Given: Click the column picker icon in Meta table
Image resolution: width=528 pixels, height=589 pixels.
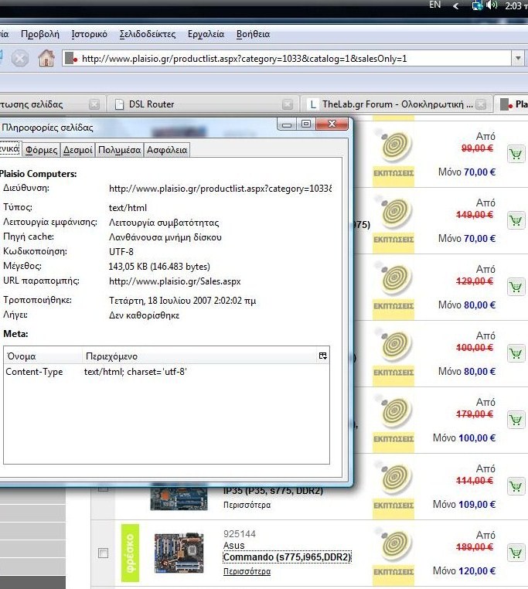Looking at the screenshot, I should [x=323, y=356].
